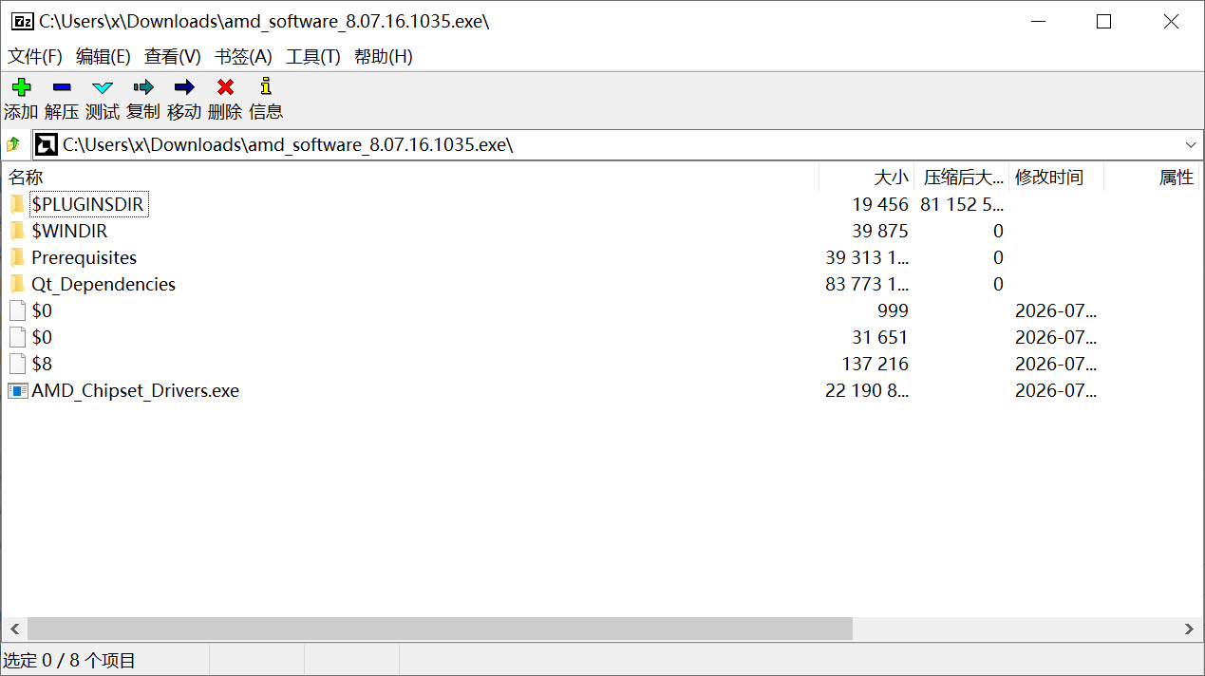This screenshot has height=676, width=1205.
Task: Select the Prerequisites name text
Action: pos(84,257)
